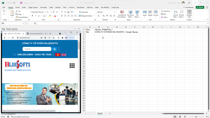Open Sort & Filter menu
210x118 pixels.
(x=176, y=14)
